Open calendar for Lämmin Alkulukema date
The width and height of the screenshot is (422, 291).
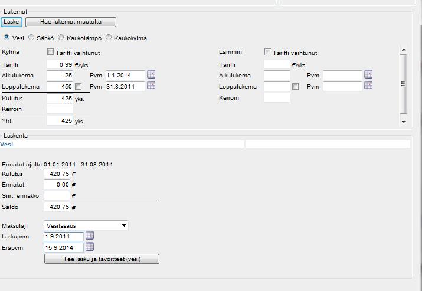tap(368, 74)
